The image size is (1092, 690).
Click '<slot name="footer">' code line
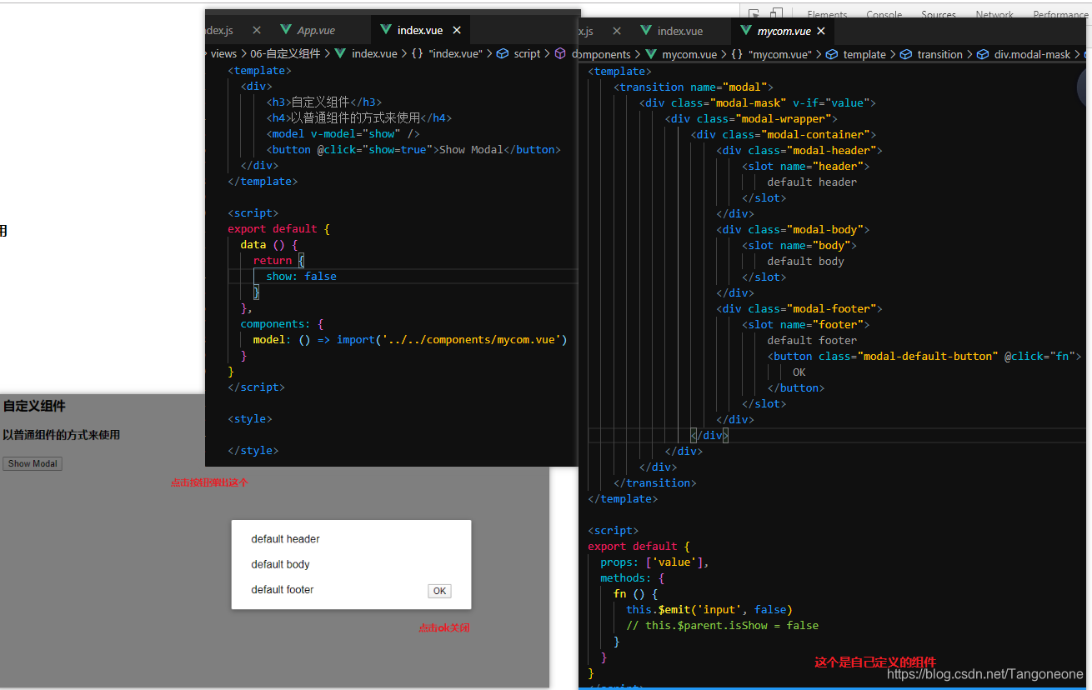coord(805,324)
